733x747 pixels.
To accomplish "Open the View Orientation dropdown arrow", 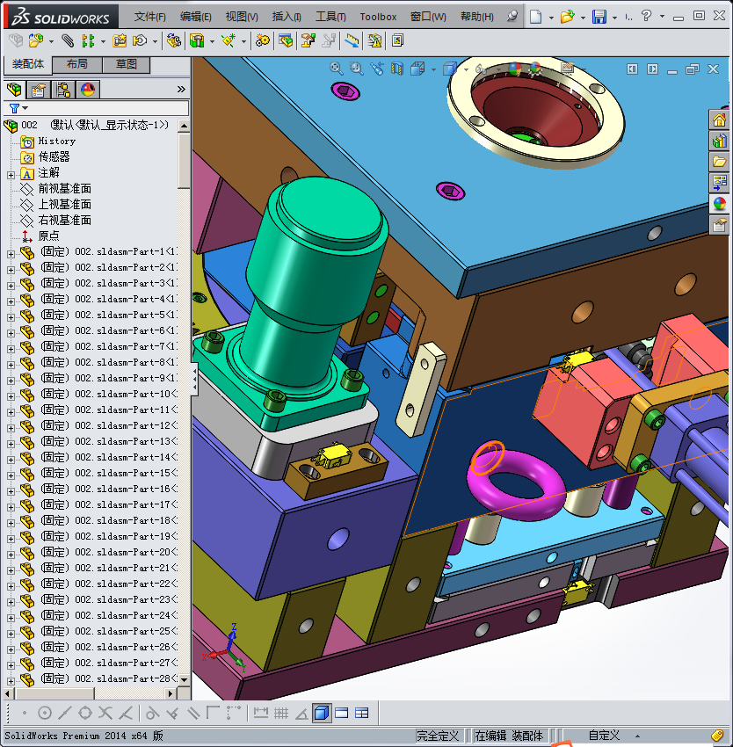I will [433, 69].
